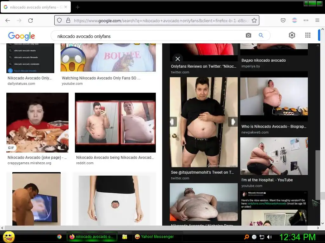This screenshot has height=243, width=325.
Task: Open the shield tracking protection icon
Action: [x=59, y=20]
